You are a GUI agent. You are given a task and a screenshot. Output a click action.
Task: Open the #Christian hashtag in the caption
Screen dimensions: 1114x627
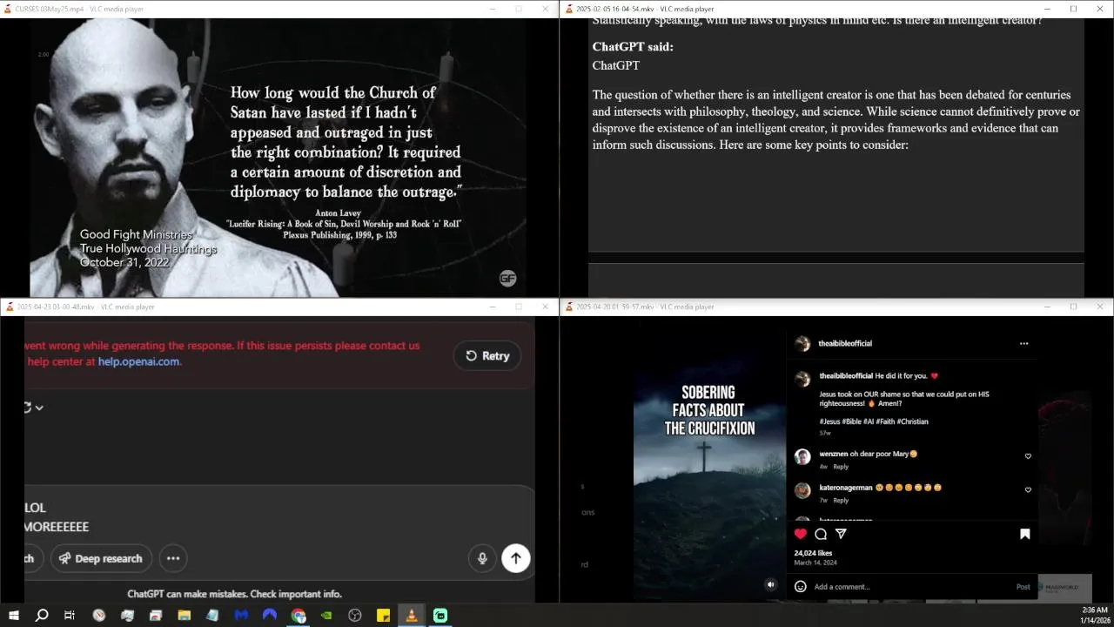913,421
